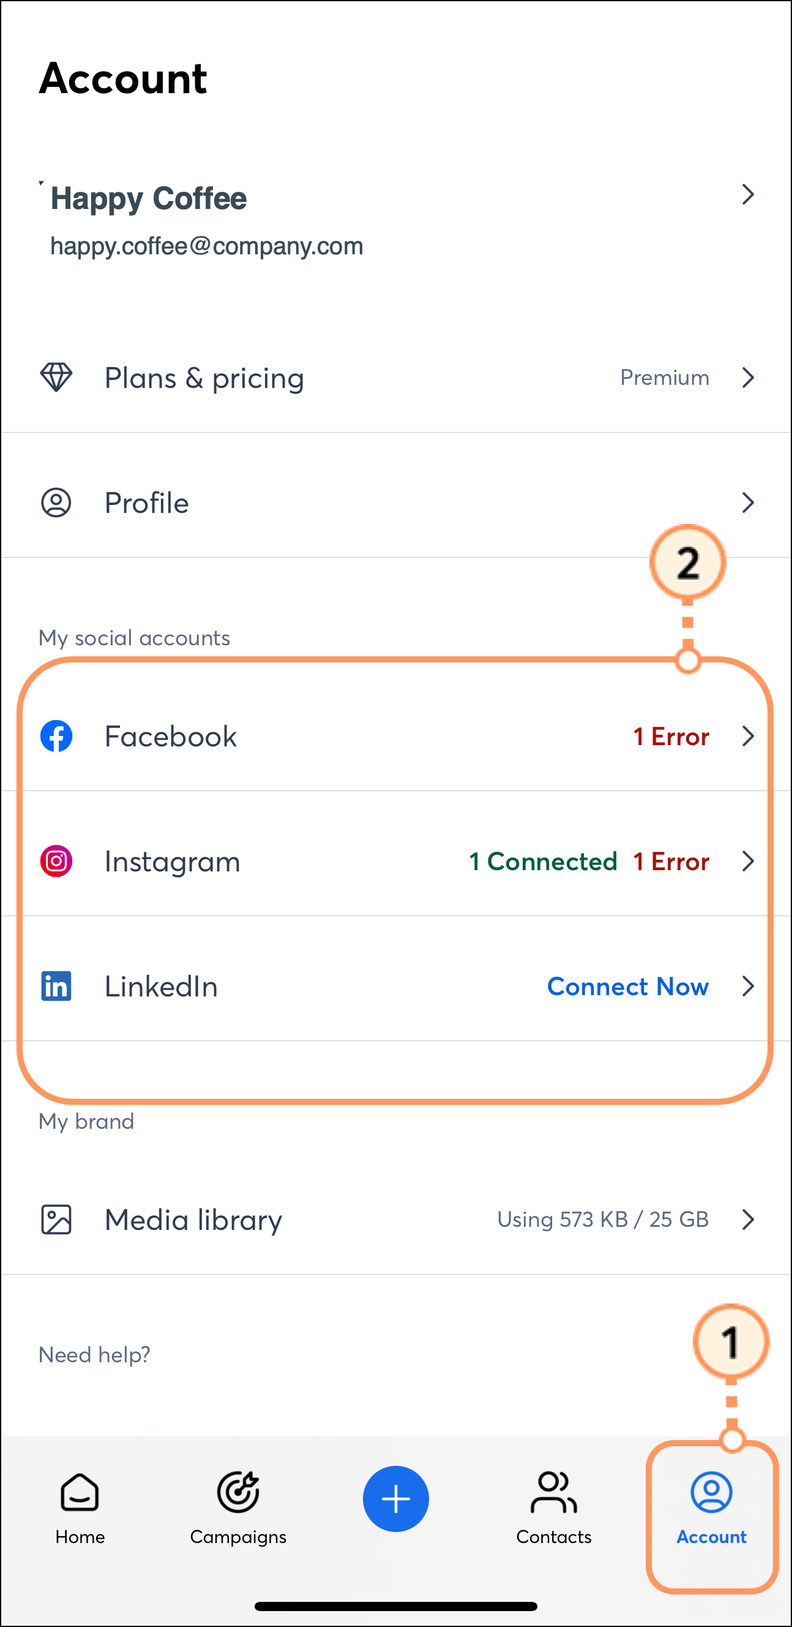
Task: Tap the Profile person icon
Action: tap(56, 503)
